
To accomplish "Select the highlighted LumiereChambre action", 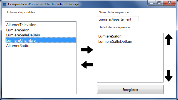I will (41, 40).
